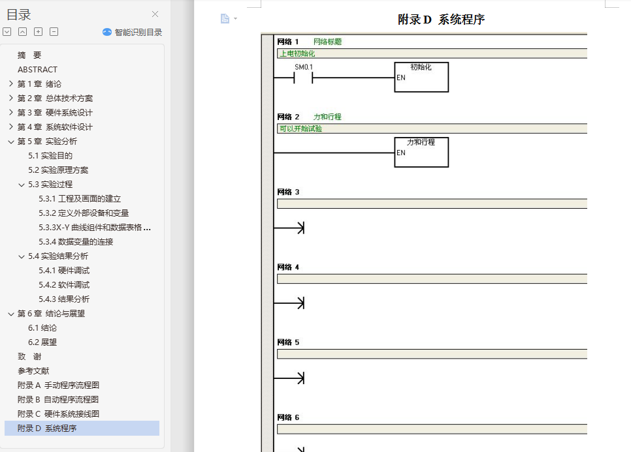Image resolution: width=631 pixels, height=452 pixels.
Task: Select highlighted 附录D 系统程序 entry
Action: pyautogui.click(x=82, y=429)
